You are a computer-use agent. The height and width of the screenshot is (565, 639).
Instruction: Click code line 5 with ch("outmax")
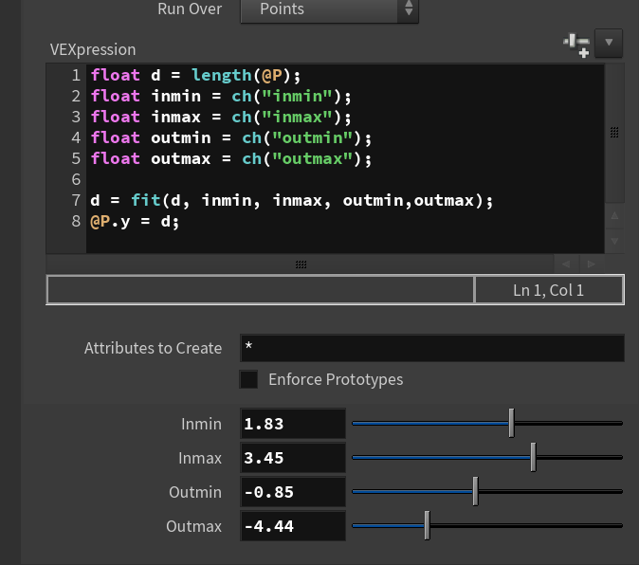(230, 158)
